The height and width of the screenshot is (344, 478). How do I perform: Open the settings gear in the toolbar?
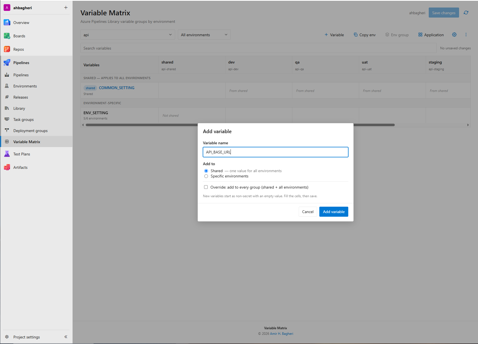(454, 35)
